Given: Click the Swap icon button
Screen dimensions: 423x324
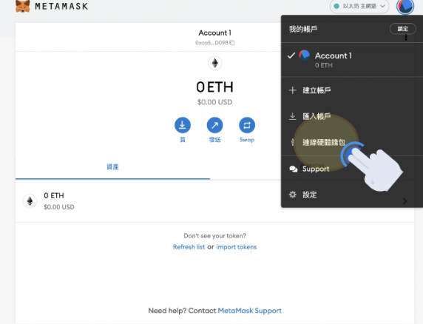Looking at the screenshot, I should 247,125.
